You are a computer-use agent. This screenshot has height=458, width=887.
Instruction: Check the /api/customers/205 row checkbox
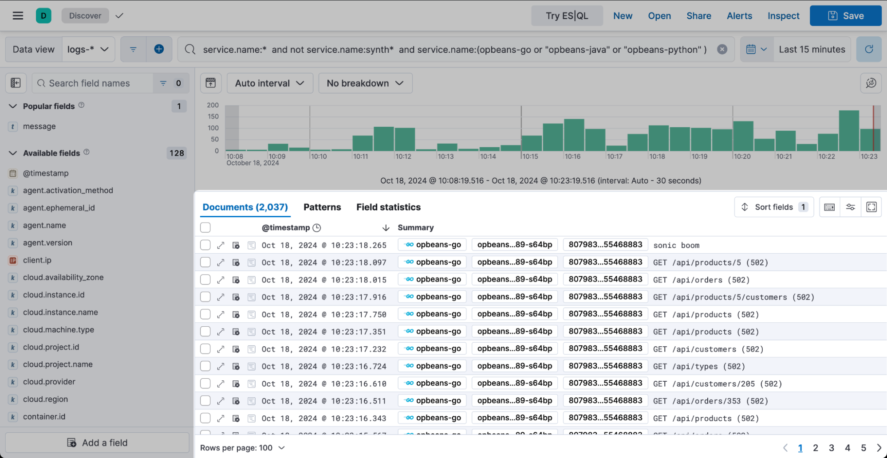pos(205,383)
